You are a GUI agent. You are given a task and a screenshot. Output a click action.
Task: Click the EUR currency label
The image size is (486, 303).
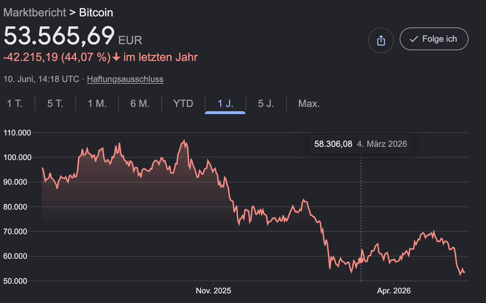[130, 40]
